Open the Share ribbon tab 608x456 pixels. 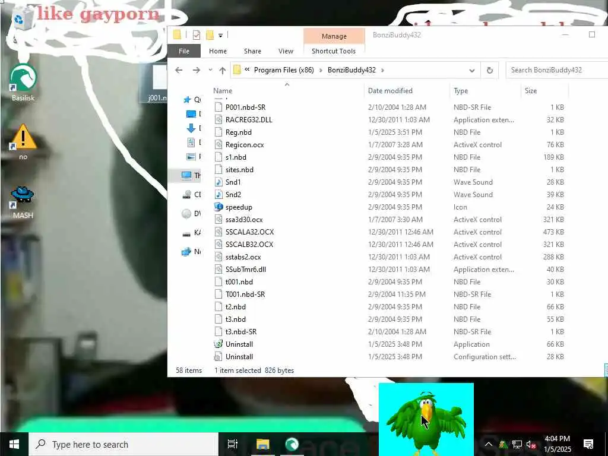(x=252, y=51)
